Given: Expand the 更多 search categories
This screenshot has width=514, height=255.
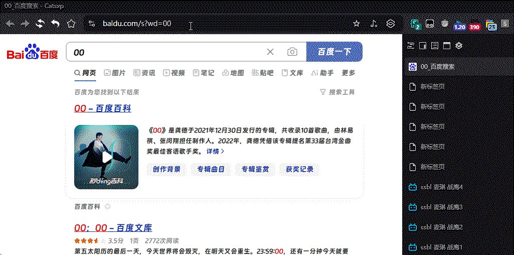Looking at the screenshot, I should [x=349, y=73].
